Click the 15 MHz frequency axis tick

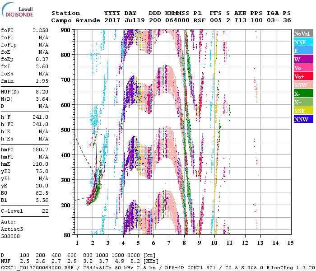pyautogui.click(x=290, y=243)
